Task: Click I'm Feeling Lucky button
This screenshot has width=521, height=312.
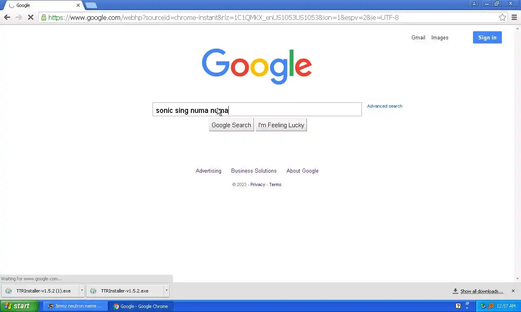Action: tap(281, 125)
